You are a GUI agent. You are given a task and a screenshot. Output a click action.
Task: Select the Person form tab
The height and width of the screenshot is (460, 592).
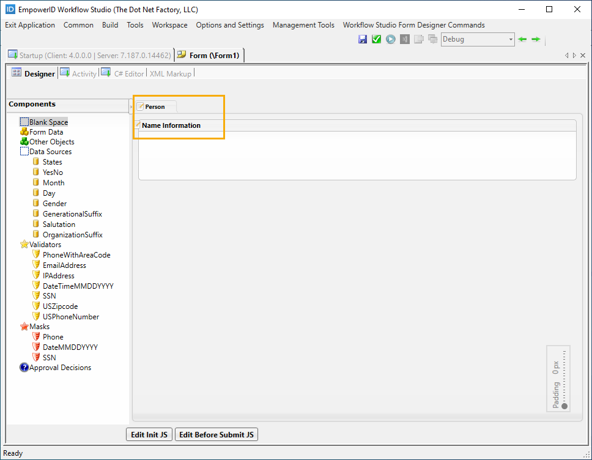click(155, 107)
